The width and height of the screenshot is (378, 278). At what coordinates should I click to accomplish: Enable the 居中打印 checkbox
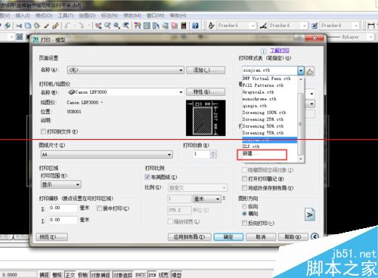click(99, 208)
